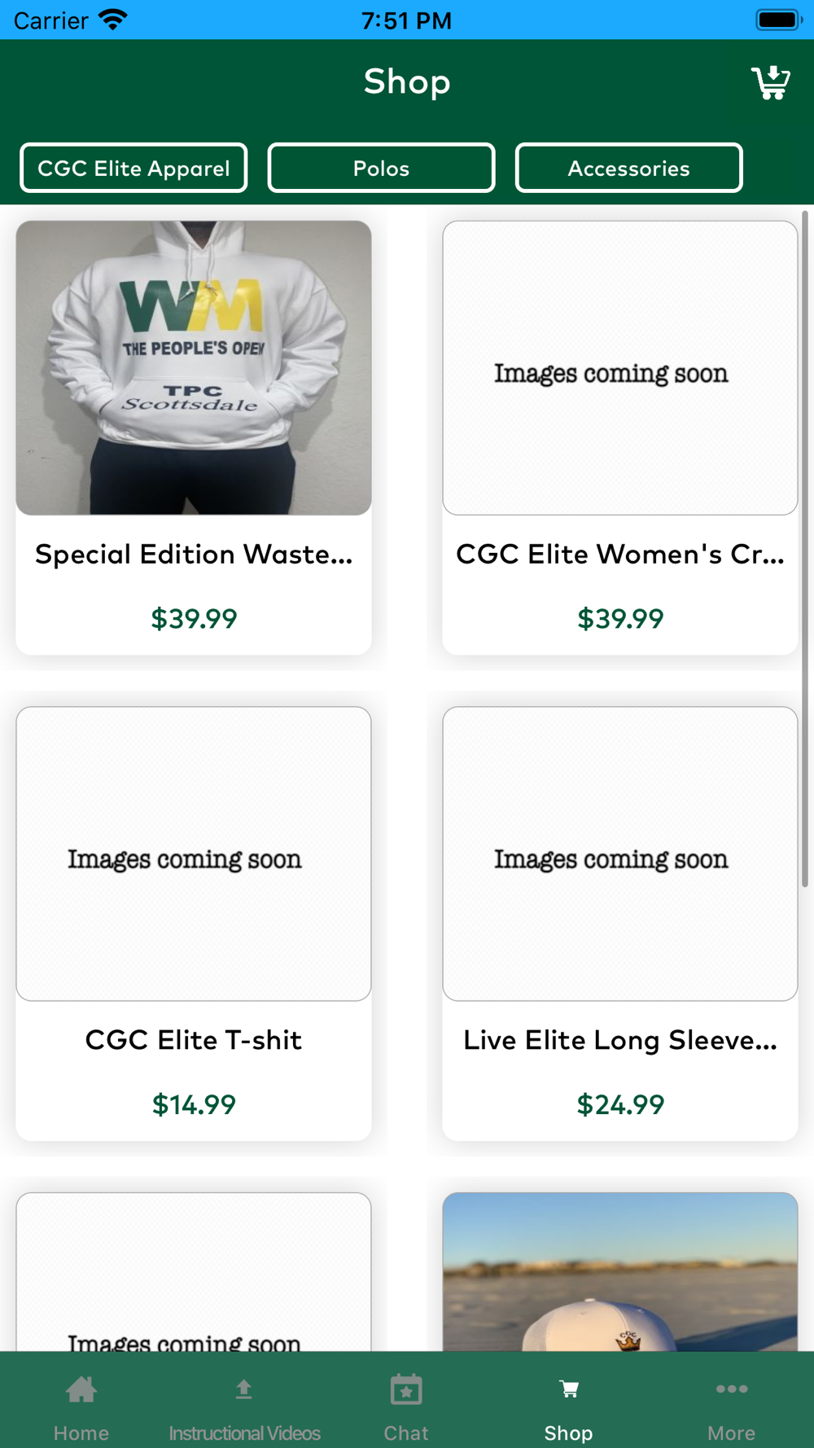
Task: Open CGC Elite Women's Cr... product
Action: point(620,555)
